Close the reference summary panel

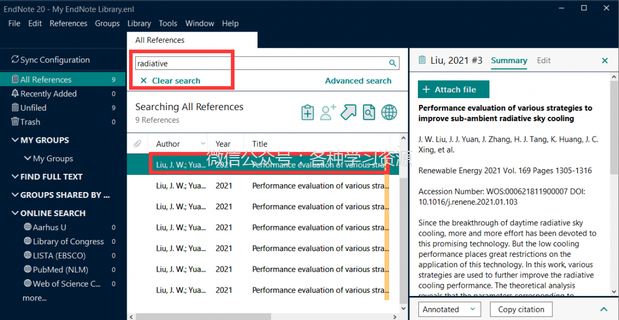(x=605, y=60)
